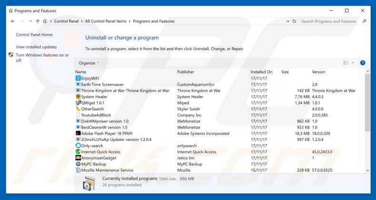Image resolution: width=376 pixels, height=200 pixels.
Task: Select 2OinvhLUYwKp Updater version 1.2.0.4
Action: click(x=116, y=140)
